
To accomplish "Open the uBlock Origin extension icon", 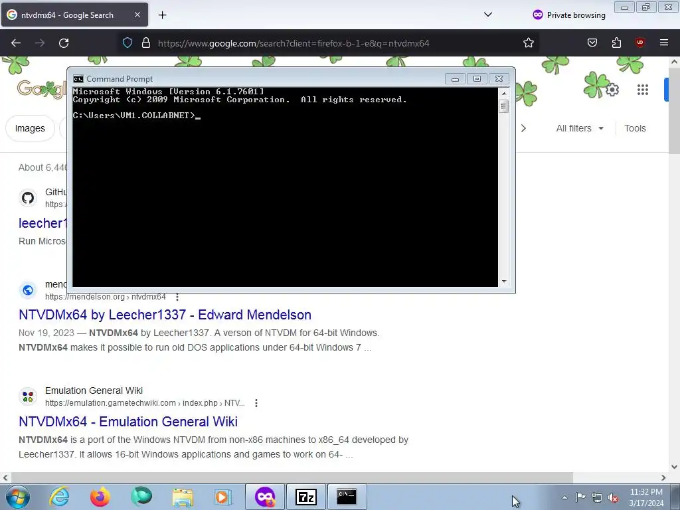I will 640,42.
